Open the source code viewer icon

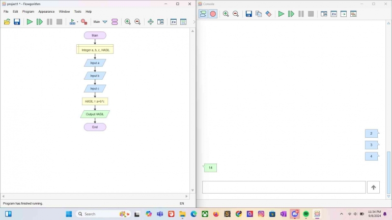(x=183, y=22)
